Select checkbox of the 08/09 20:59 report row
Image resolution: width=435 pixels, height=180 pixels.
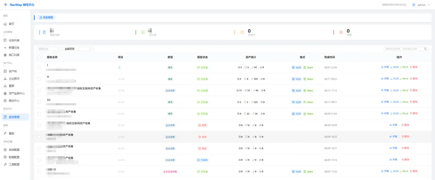(39, 125)
